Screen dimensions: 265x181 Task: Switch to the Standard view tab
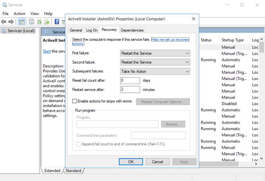pyautogui.click(x=73, y=171)
